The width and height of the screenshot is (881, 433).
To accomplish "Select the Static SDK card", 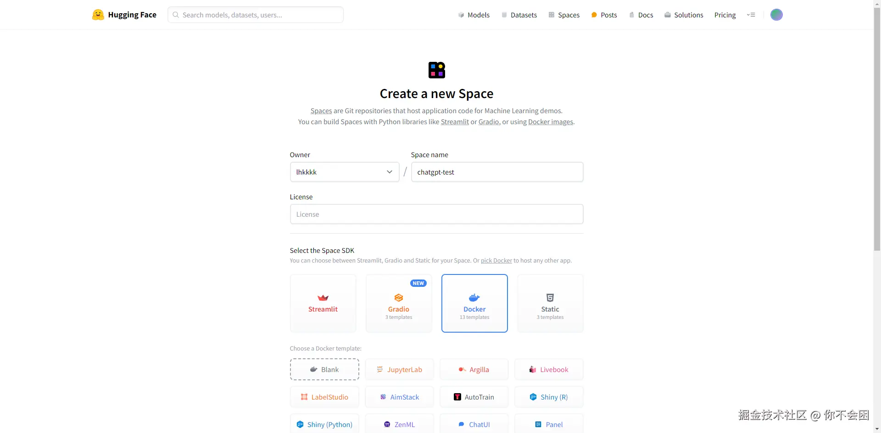I will (550, 303).
